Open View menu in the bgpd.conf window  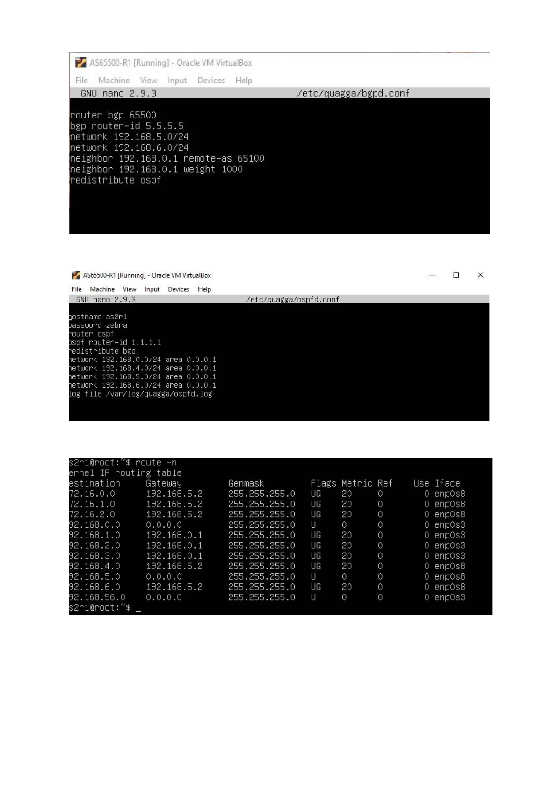(x=148, y=80)
